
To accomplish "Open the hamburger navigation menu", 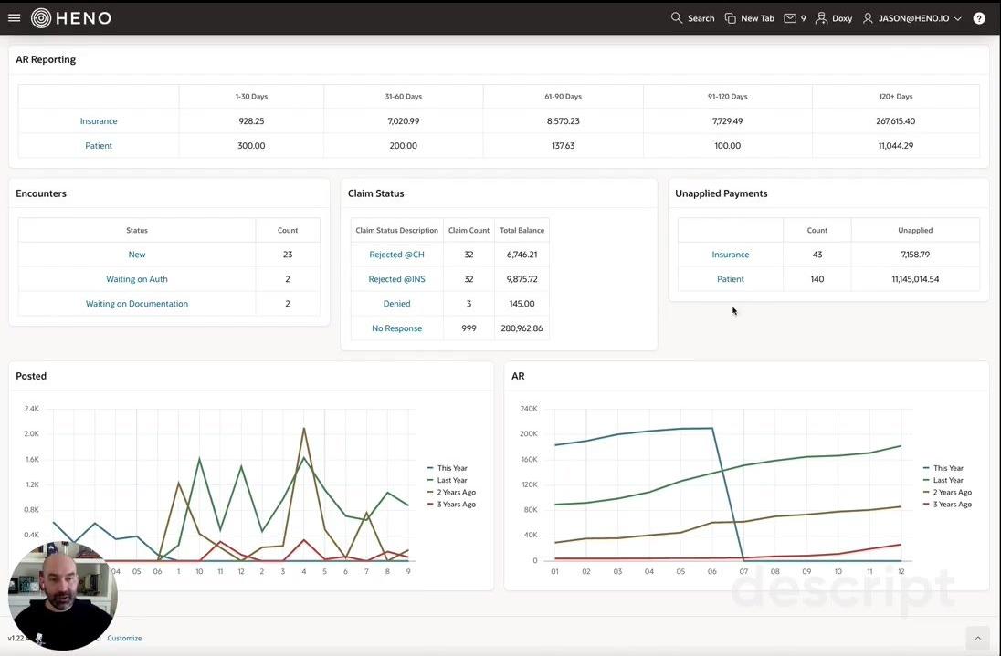I will coord(14,18).
